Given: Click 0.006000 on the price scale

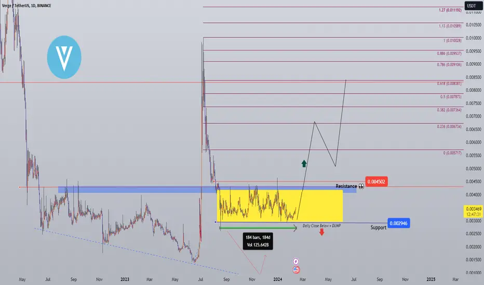Looking at the screenshot, I should pos(474,142).
